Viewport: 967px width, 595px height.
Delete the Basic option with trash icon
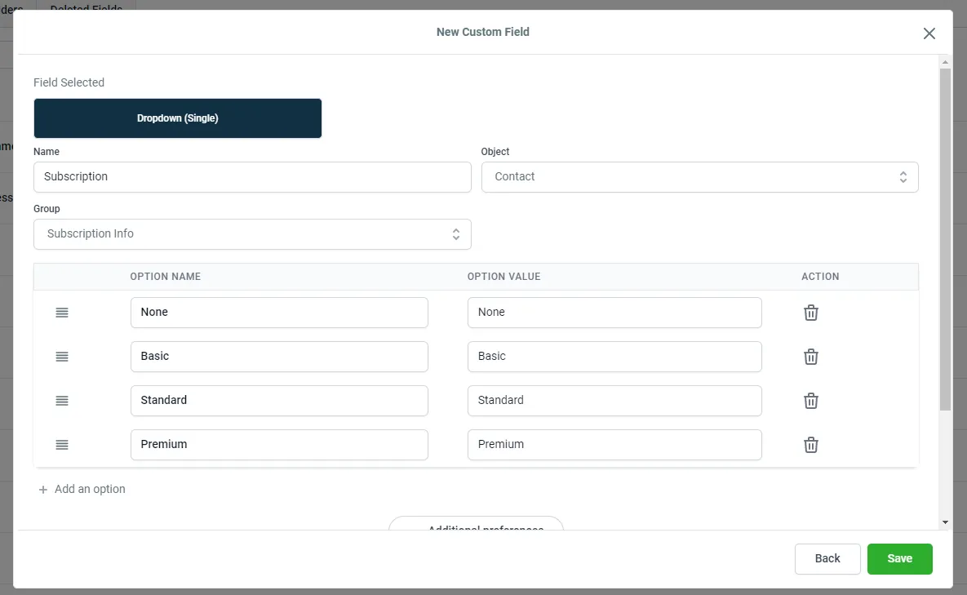(811, 357)
